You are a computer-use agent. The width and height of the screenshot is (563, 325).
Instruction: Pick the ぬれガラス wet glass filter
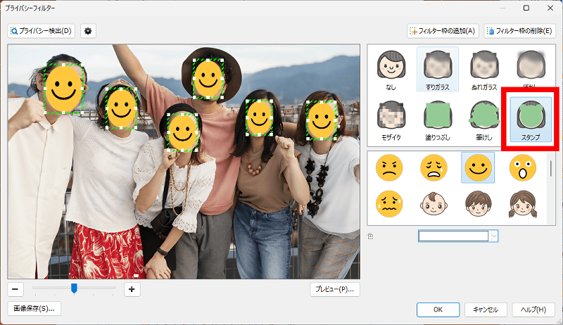(x=484, y=70)
